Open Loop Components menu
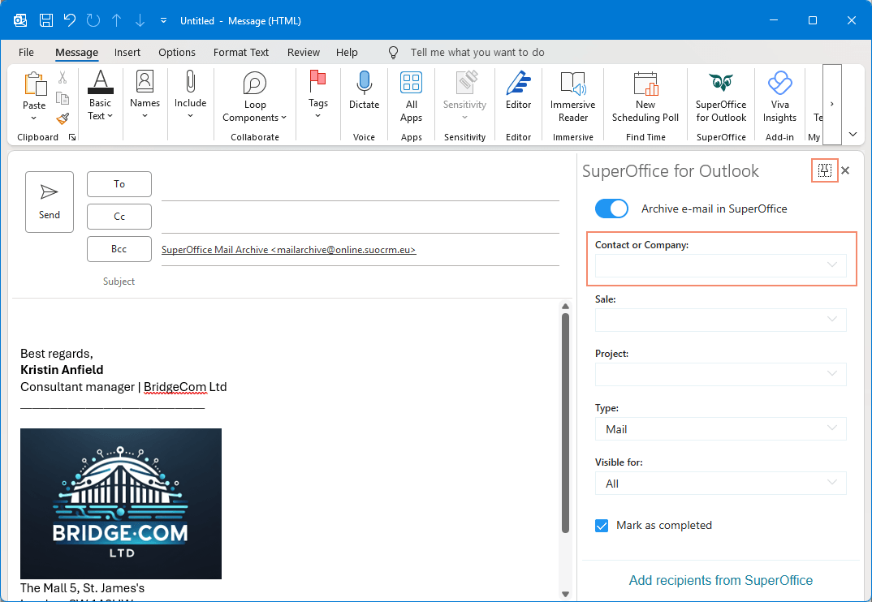The image size is (872, 602). pyautogui.click(x=255, y=97)
